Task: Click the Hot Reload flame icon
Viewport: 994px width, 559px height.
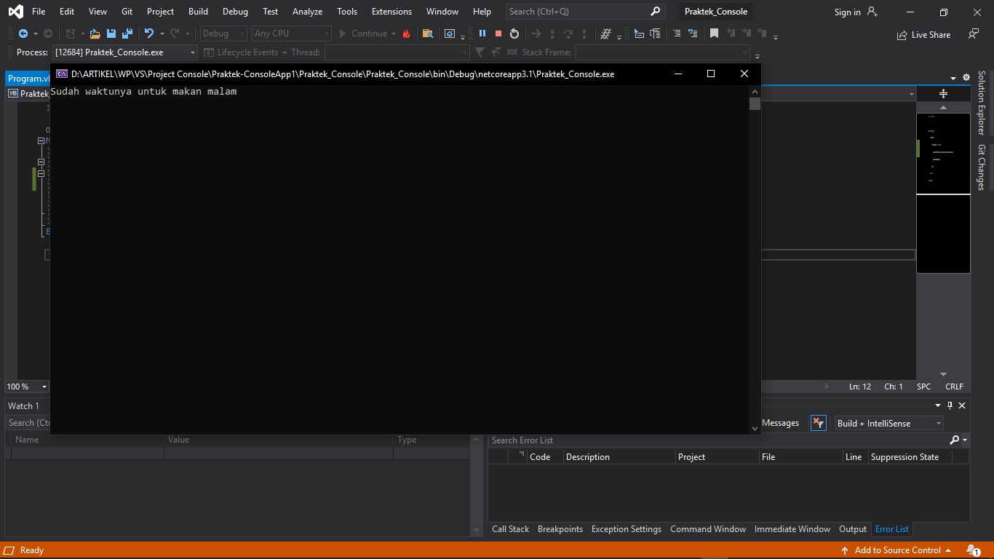Action: 406,33
